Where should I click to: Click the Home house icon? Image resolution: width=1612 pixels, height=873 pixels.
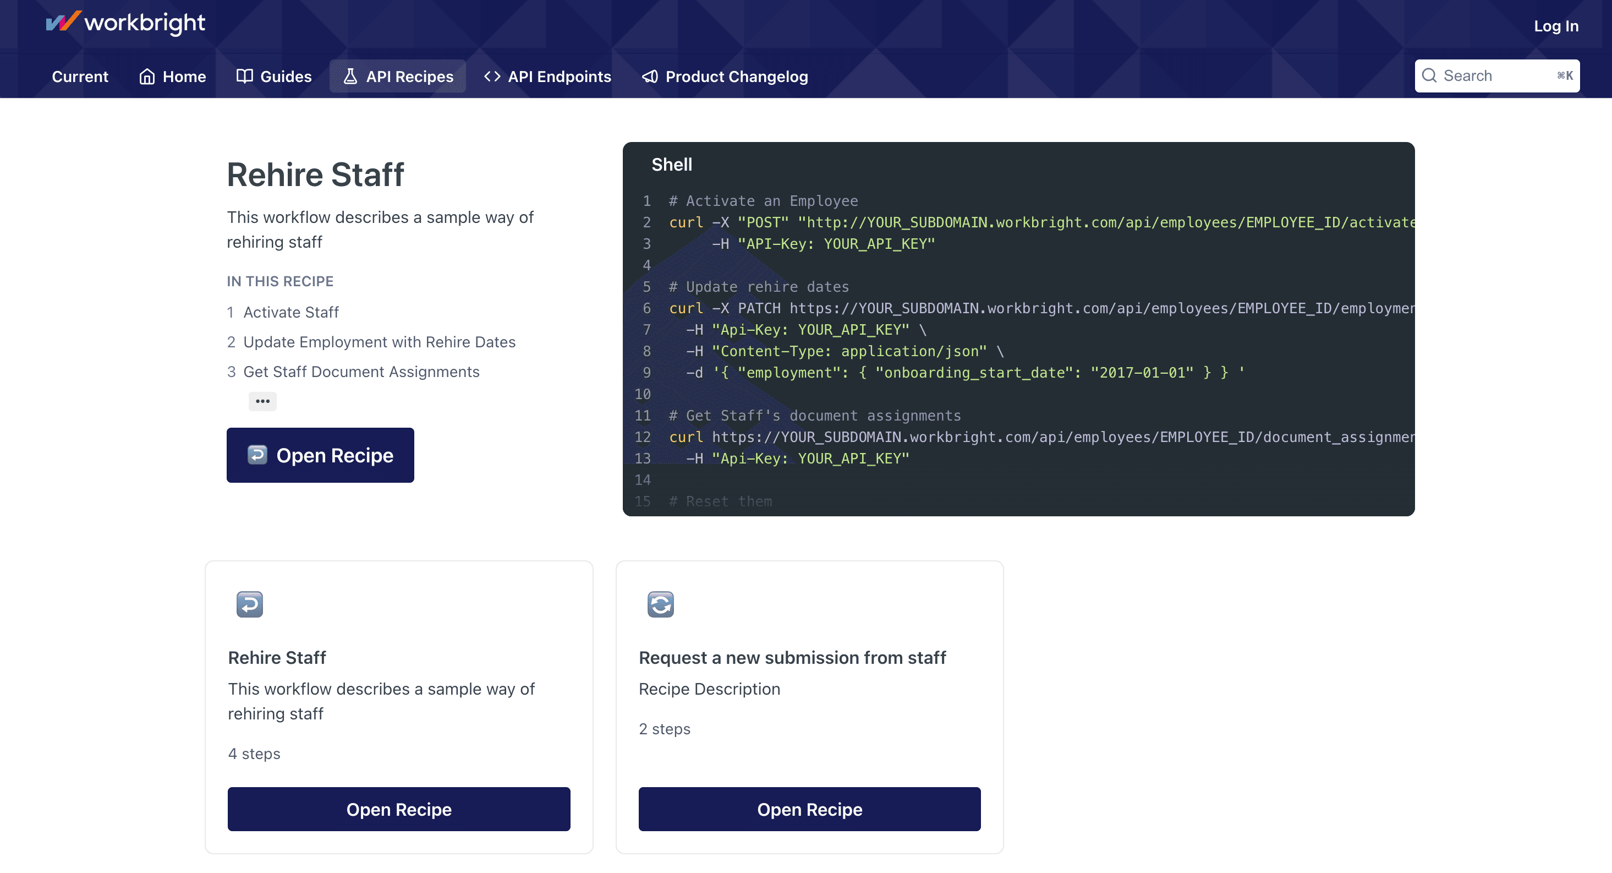coord(147,77)
